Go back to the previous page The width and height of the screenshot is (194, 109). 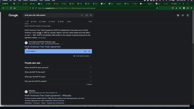coord(3,8)
